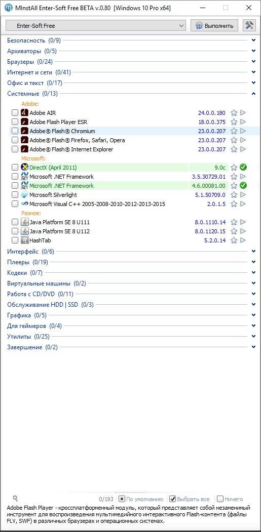This screenshot has height=532, width=261.
Task: Star the HashTab entry
Action: [x=234, y=240]
